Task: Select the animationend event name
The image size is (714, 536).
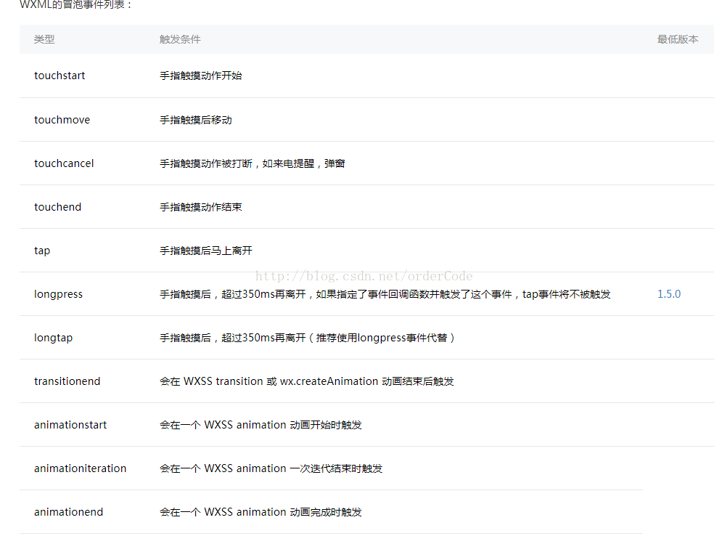Action: coord(68,512)
